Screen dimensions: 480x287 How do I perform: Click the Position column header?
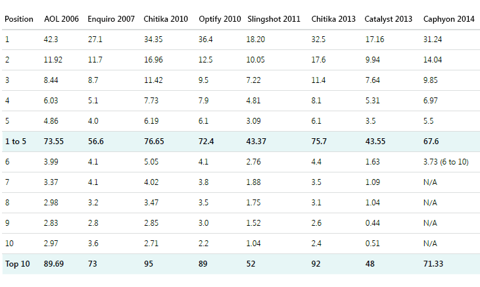click(19, 18)
